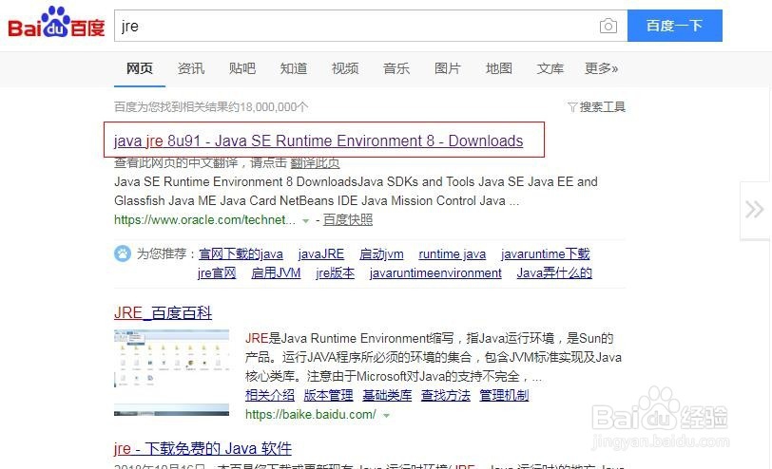Click the paw icon beside 为您推荐

(x=123, y=253)
